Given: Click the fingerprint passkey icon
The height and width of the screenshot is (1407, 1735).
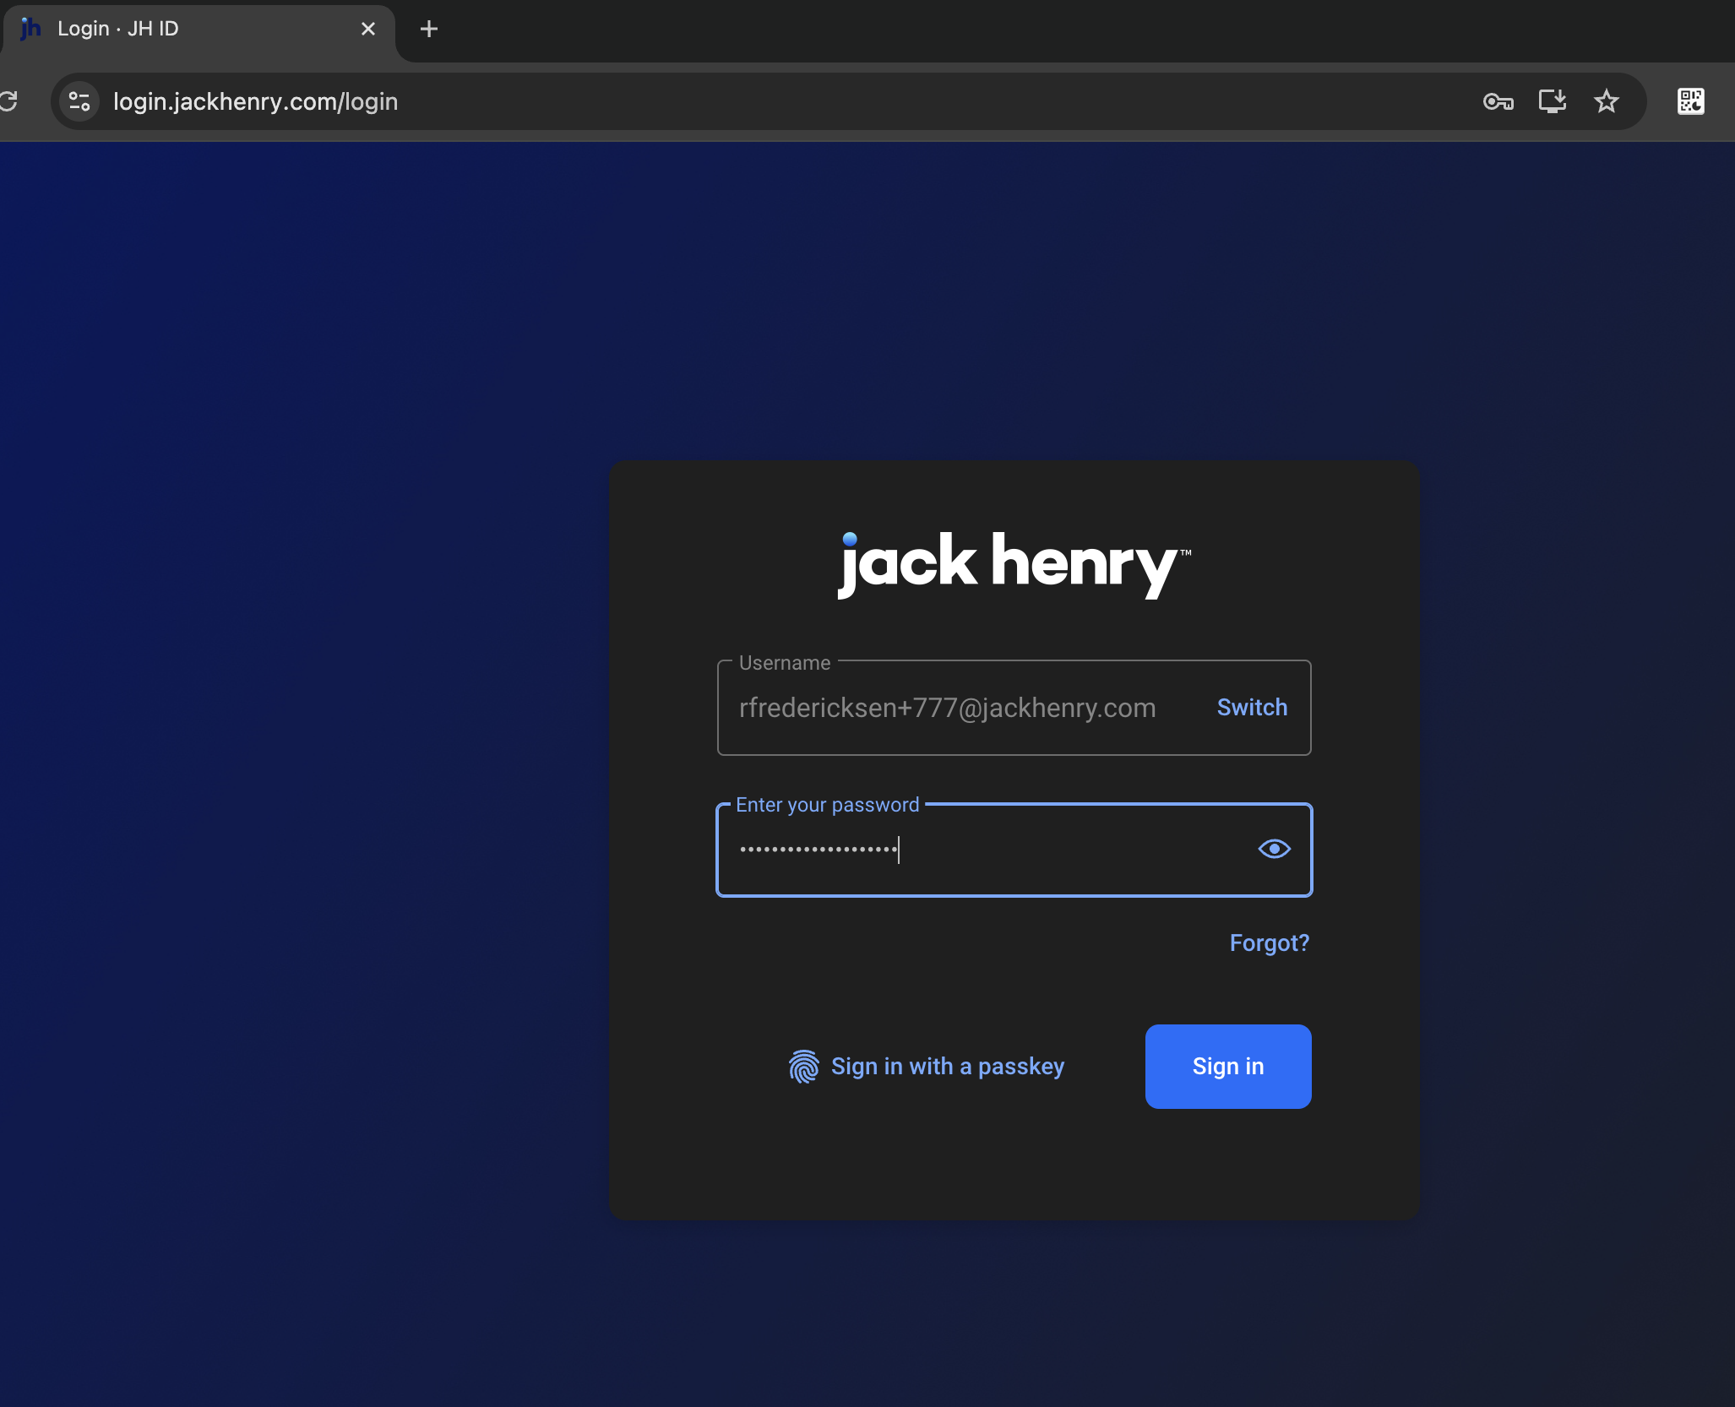Looking at the screenshot, I should click(803, 1067).
